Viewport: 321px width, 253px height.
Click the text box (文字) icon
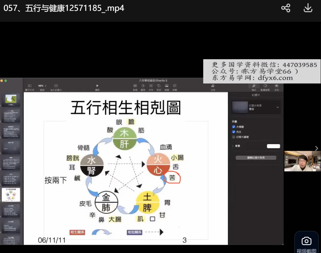point(151,86)
